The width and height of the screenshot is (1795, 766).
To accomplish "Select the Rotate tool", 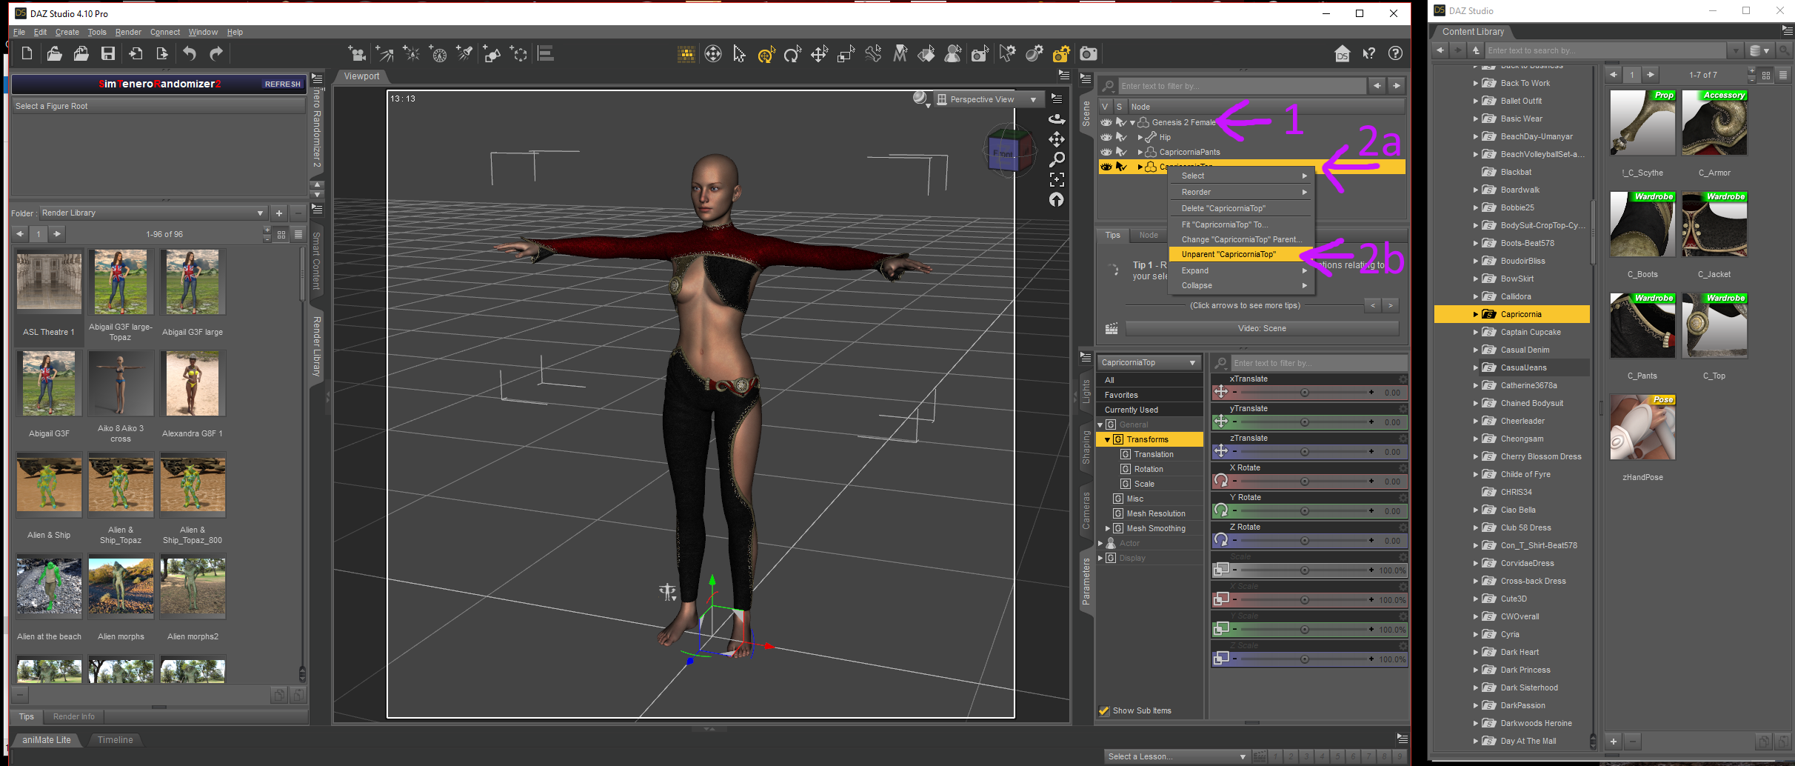I will 792,53.
